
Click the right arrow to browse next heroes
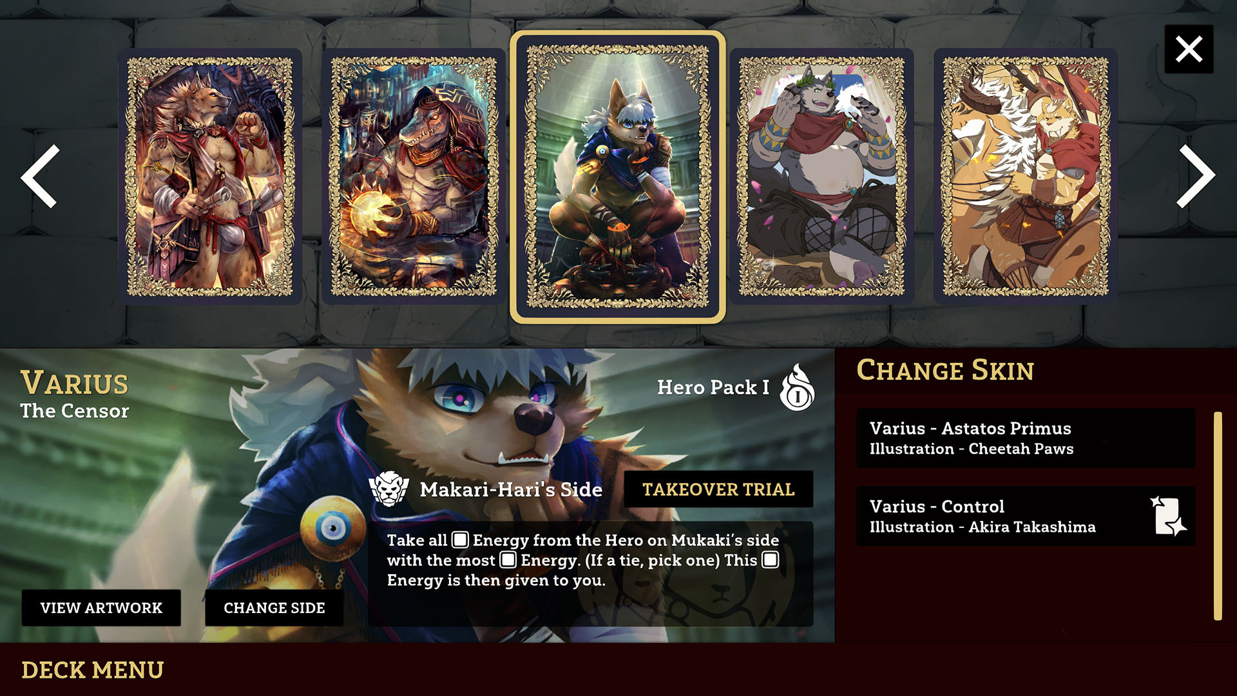click(1196, 176)
